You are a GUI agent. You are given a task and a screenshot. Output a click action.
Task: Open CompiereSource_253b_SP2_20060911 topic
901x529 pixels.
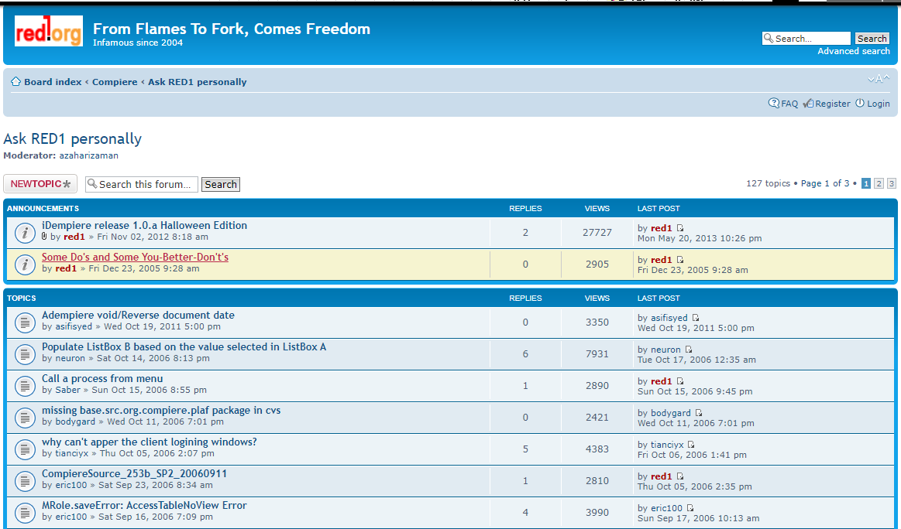click(135, 473)
